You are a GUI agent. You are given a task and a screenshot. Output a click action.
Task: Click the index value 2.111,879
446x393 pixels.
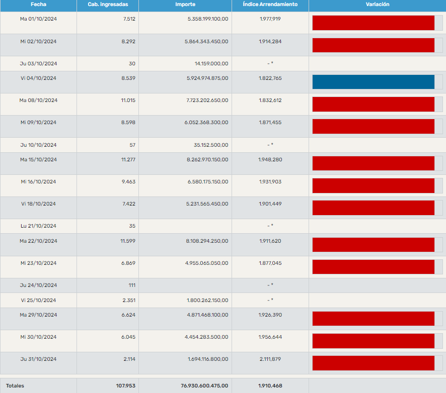click(x=270, y=359)
